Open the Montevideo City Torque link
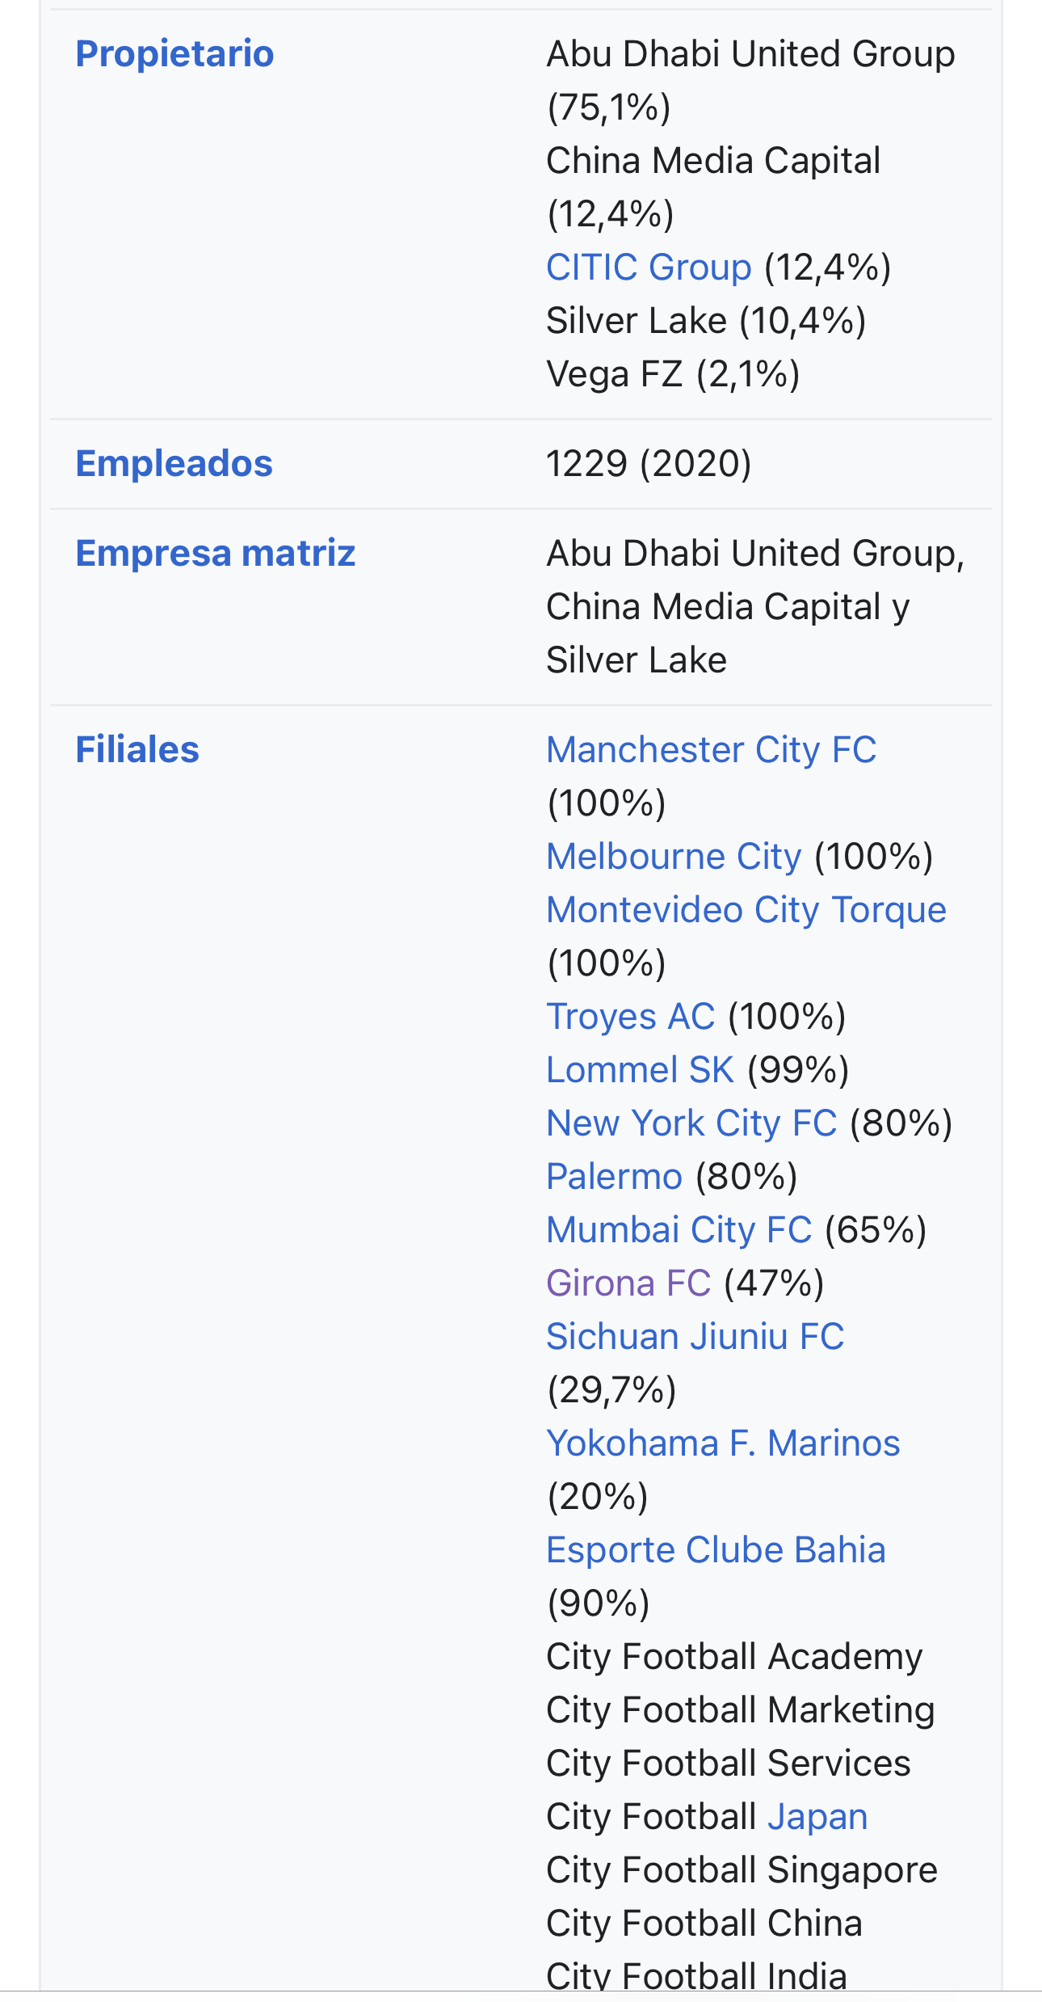The height and width of the screenshot is (2002, 1042). [746, 910]
